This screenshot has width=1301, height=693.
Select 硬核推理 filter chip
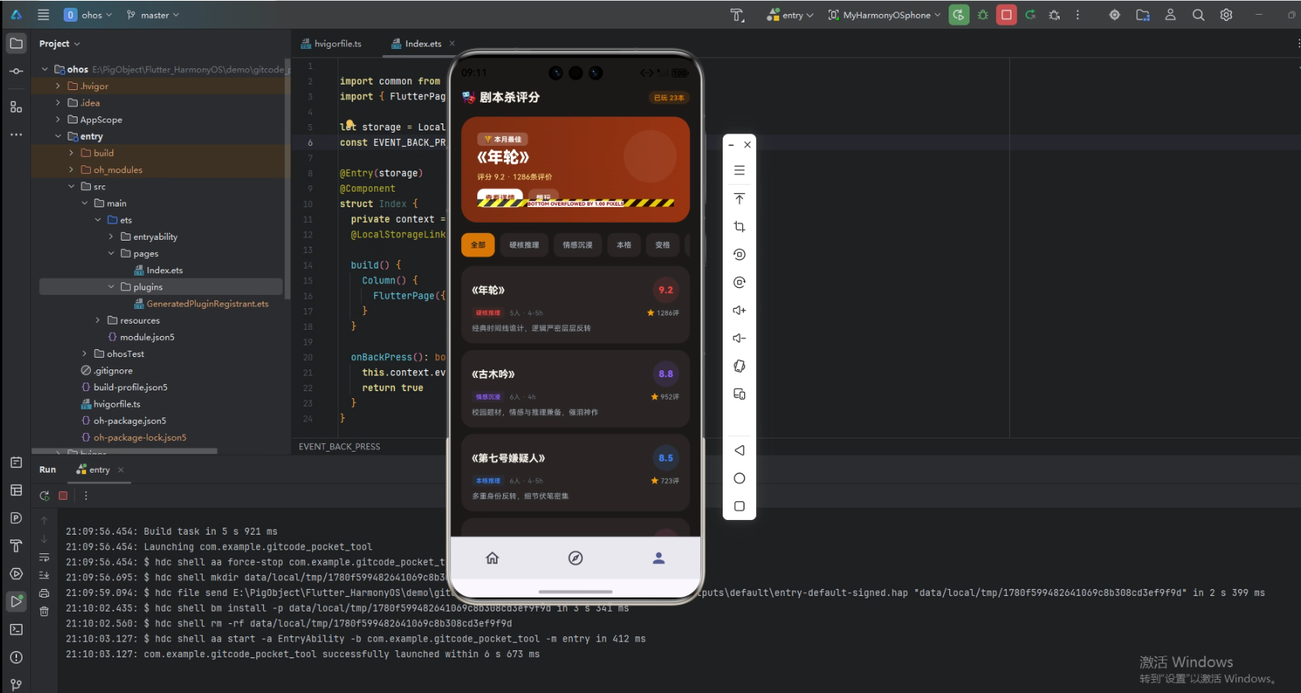tap(524, 244)
